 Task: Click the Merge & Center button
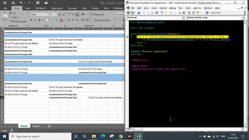point(101,20)
